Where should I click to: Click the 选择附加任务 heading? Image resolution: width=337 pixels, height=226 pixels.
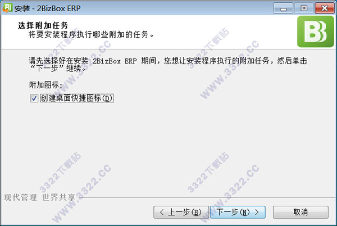43,25
